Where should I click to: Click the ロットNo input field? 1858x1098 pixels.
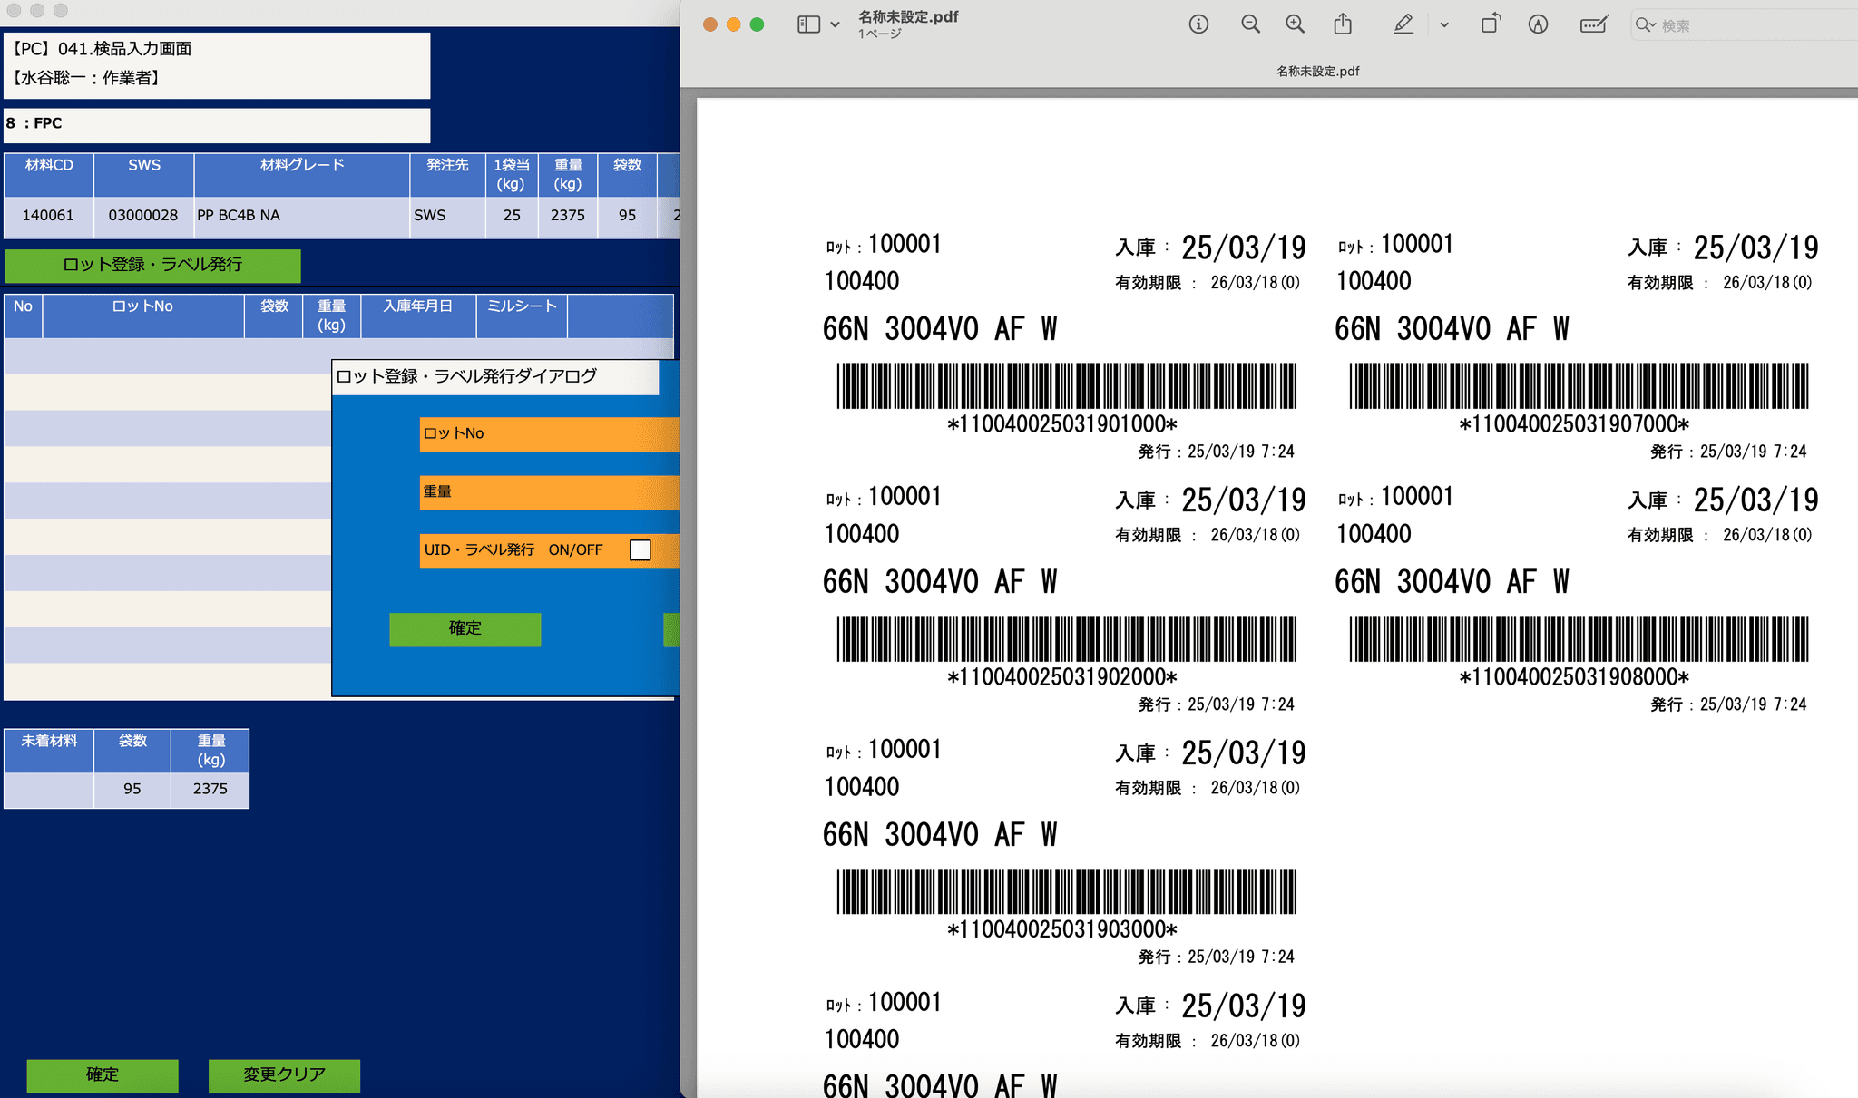click(x=581, y=433)
